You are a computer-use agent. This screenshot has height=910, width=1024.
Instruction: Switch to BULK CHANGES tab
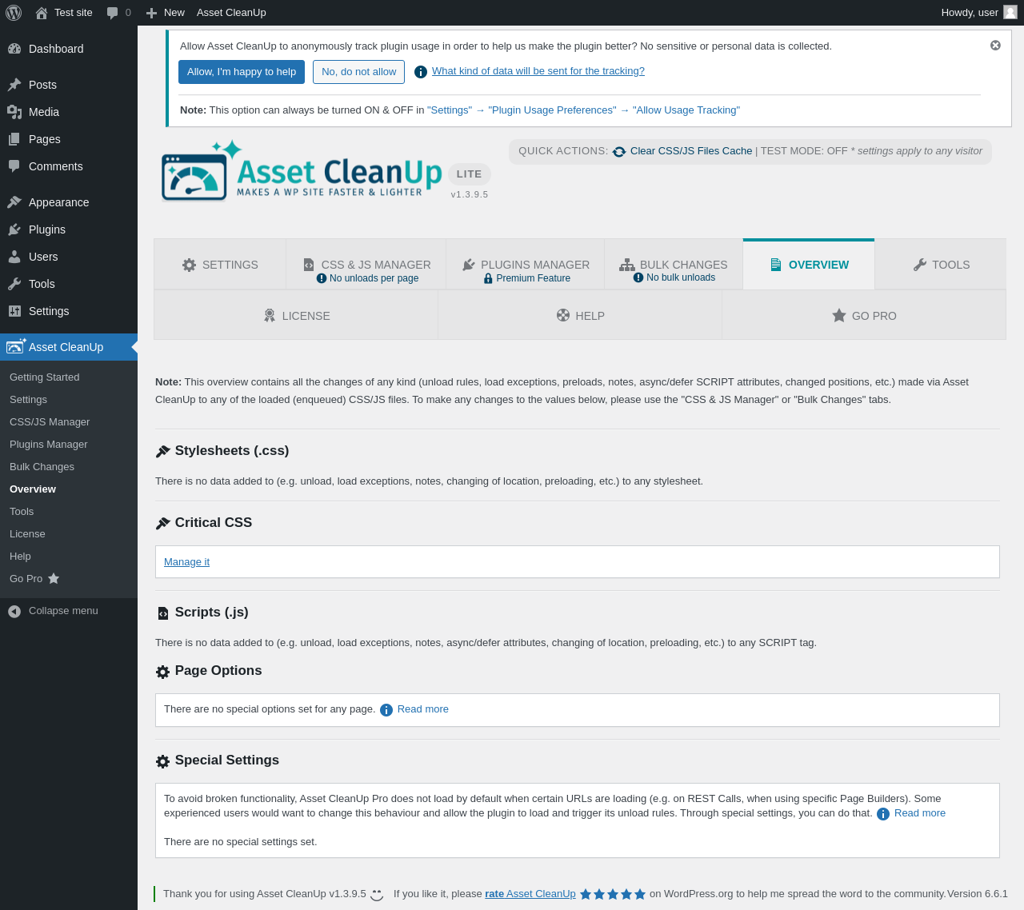674,265
